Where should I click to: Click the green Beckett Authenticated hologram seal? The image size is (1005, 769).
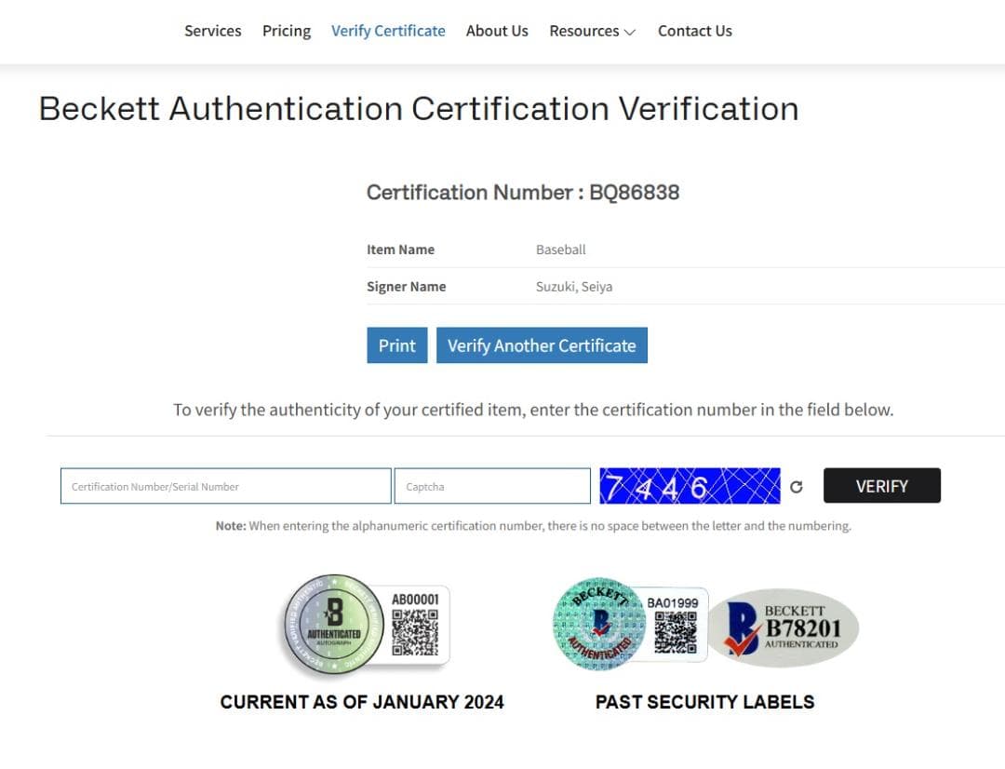pyautogui.click(x=333, y=626)
